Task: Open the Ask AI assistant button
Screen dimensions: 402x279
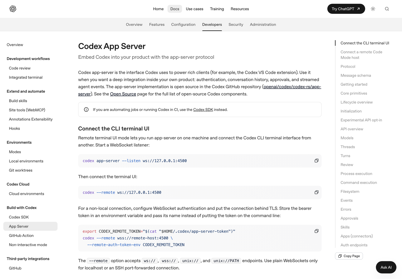Action: click(x=386, y=267)
